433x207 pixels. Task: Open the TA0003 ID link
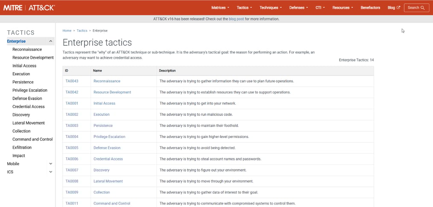(72, 125)
